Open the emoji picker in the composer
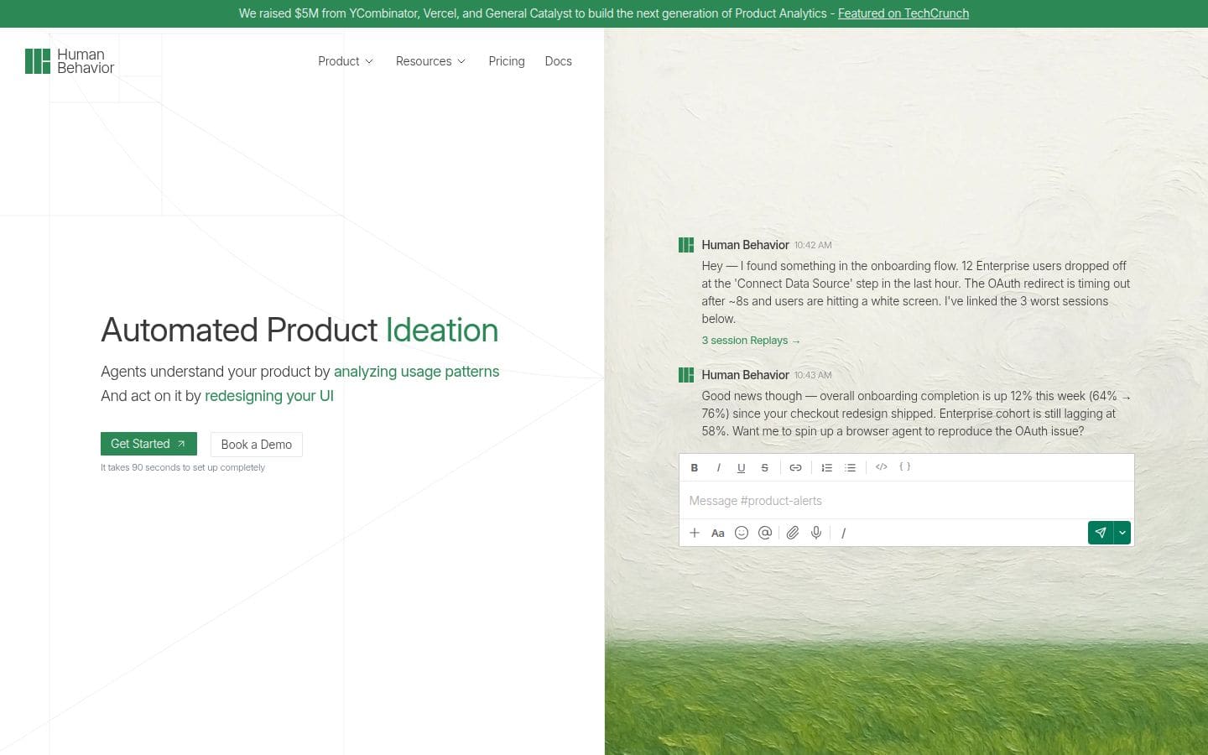Viewport: 1208px width, 755px height. coord(742,533)
